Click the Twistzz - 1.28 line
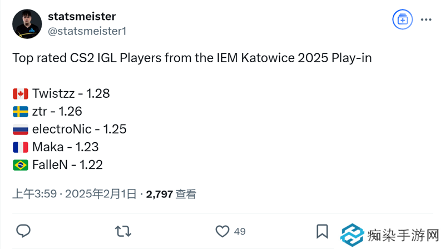The width and height of the screenshot is (445, 249). point(71,93)
